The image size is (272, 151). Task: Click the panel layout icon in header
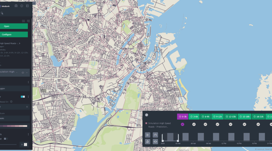(x=27, y=6)
